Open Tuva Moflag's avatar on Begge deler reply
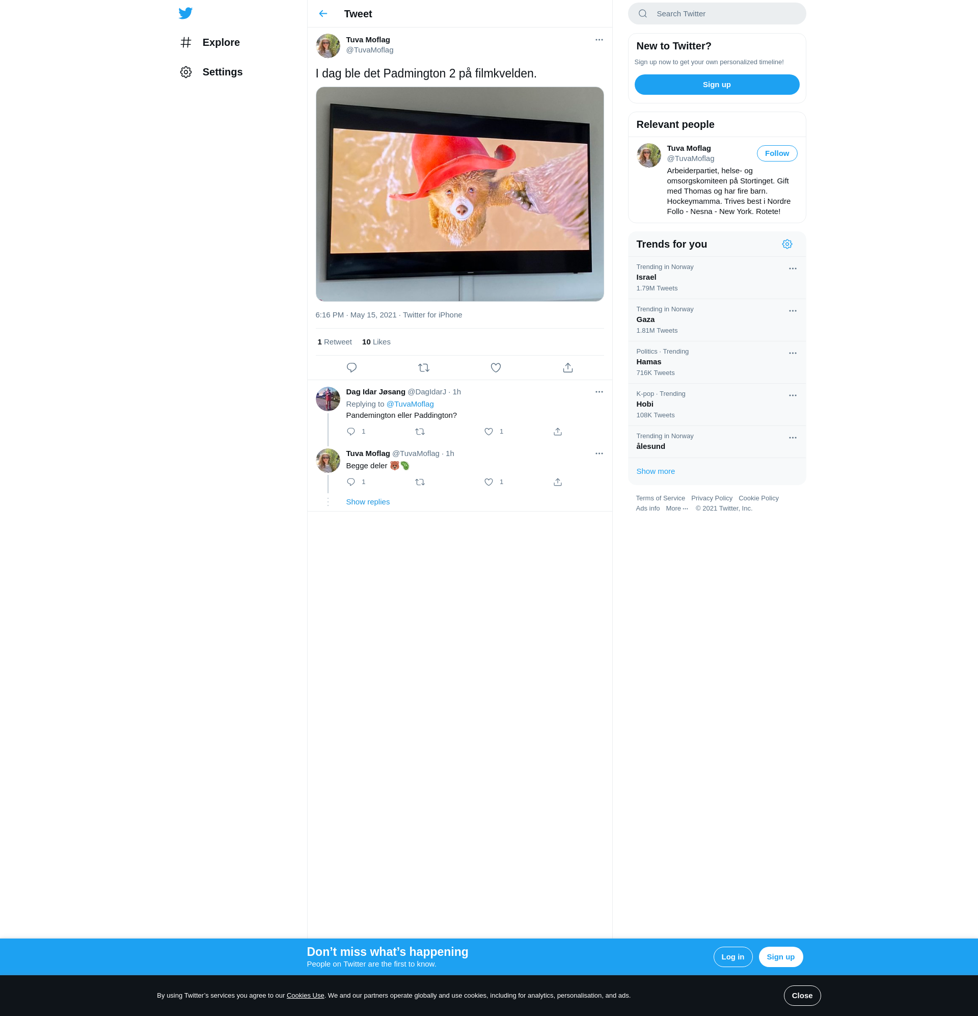Viewport: 978px width, 1016px height. click(x=328, y=460)
